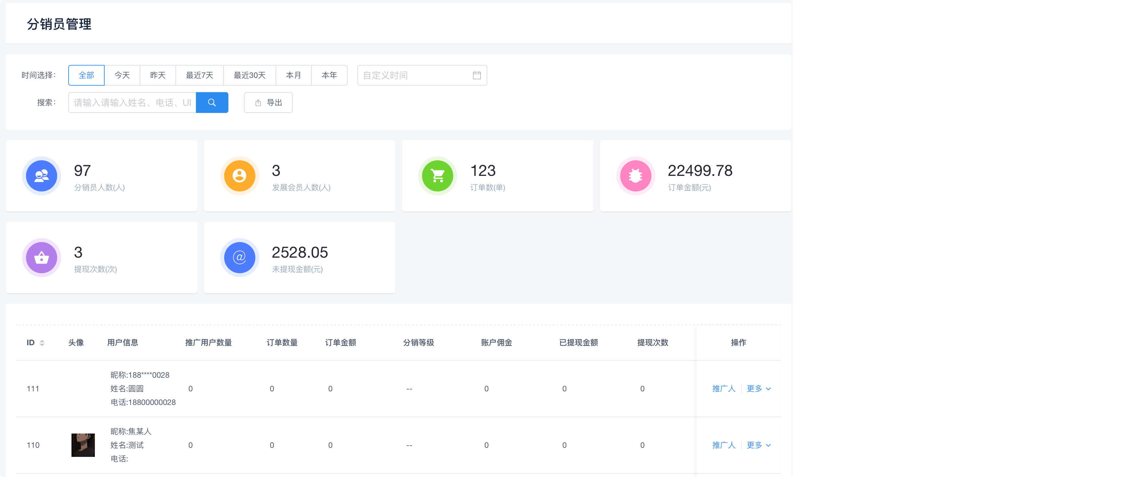Image resolution: width=1128 pixels, height=477 pixels.
Task: Click the avatar thumbnail of user 110
Action: (x=83, y=445)
